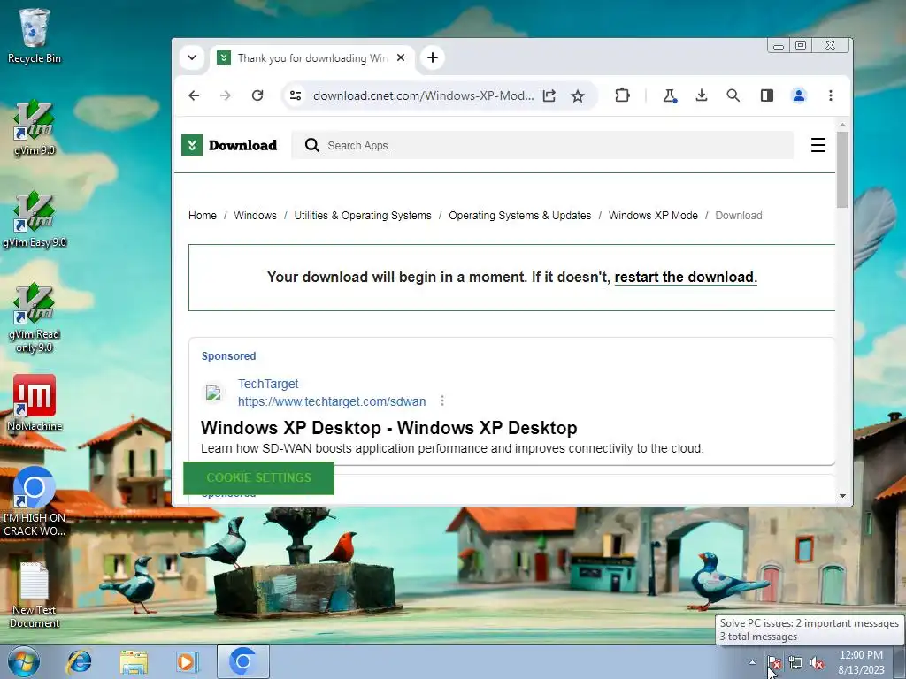906x679 pixels.
Task: Bookmark this page with the star
Action: 577,95
